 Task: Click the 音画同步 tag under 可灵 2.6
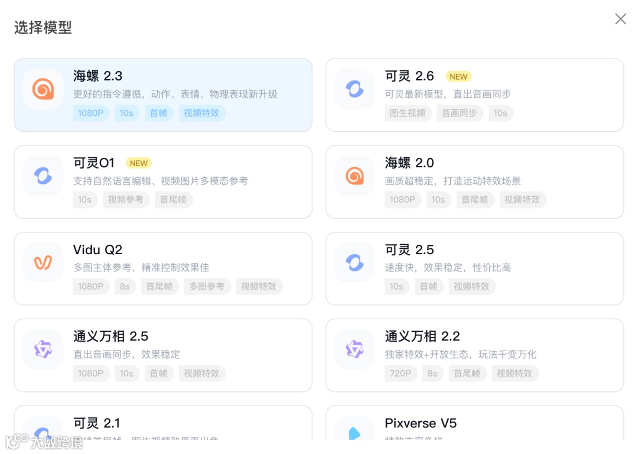coord(460,113)
